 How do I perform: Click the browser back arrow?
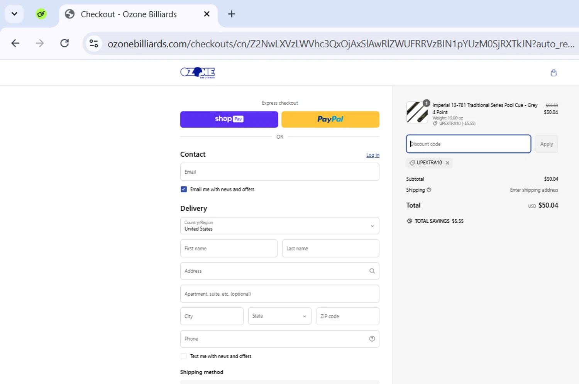coord(15,43)
